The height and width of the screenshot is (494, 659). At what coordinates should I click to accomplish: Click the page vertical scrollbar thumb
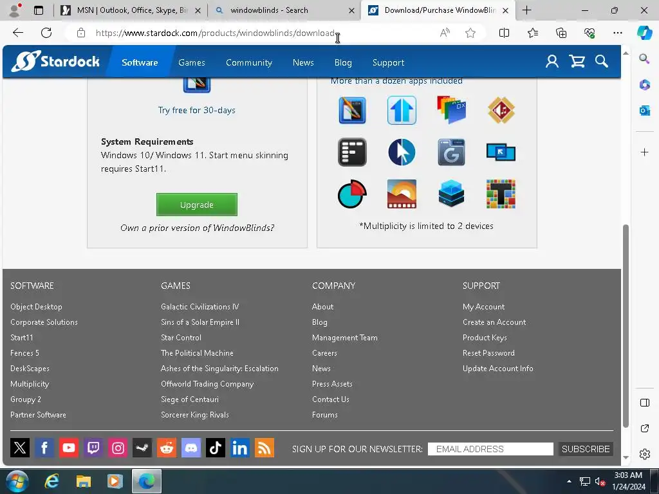[626, 326]
